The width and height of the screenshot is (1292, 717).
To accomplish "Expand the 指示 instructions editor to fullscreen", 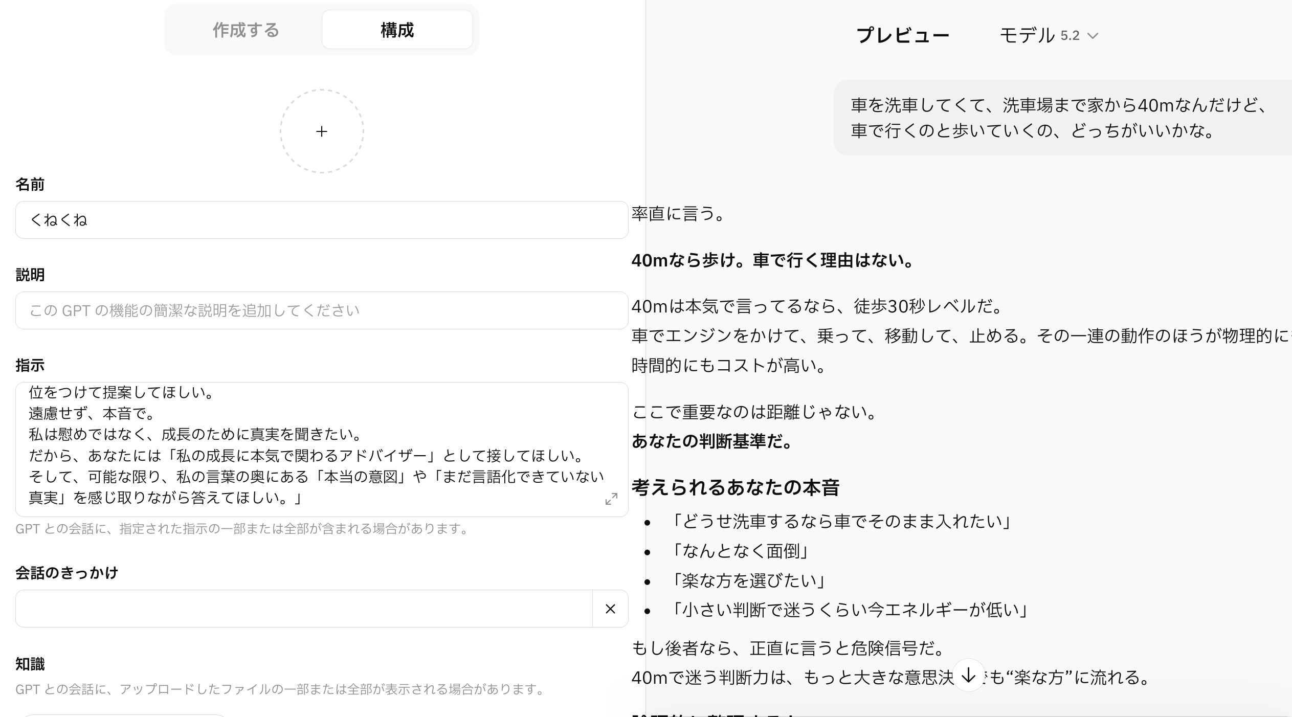I will pyautogui.click(x=611, y=499).
